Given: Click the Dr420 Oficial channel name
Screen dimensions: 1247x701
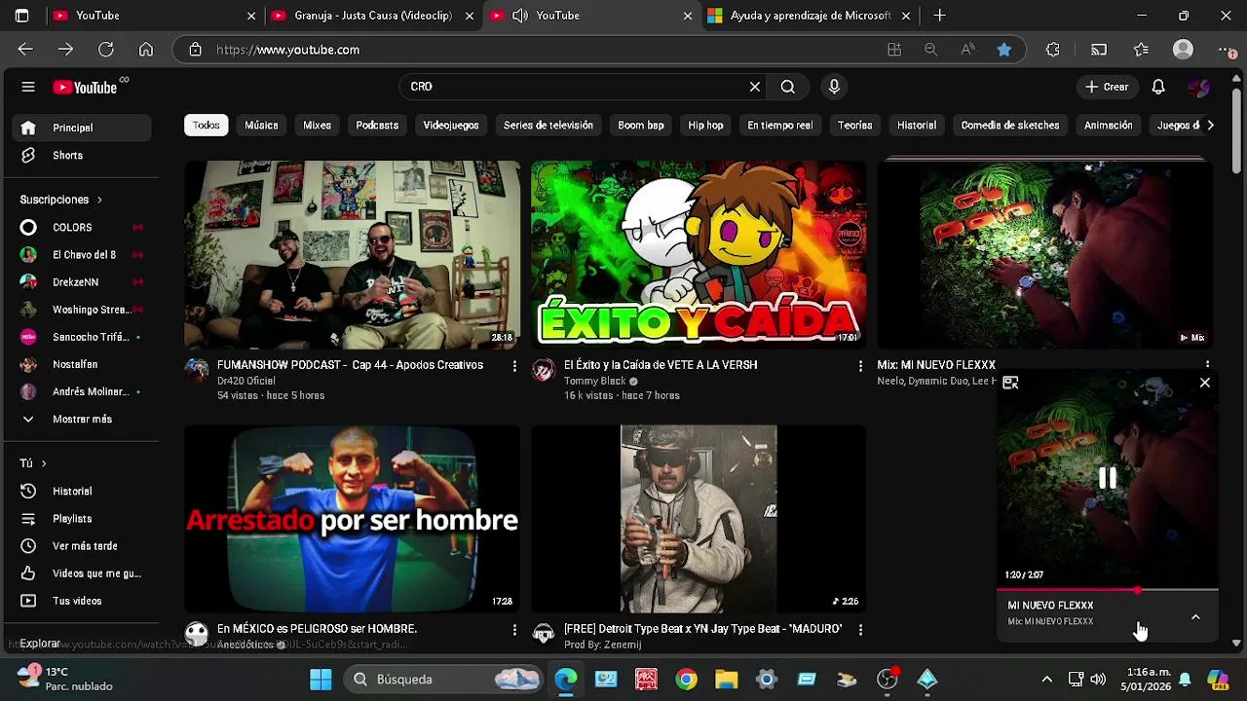Looking at the screenshot, I should click(246, 381).
